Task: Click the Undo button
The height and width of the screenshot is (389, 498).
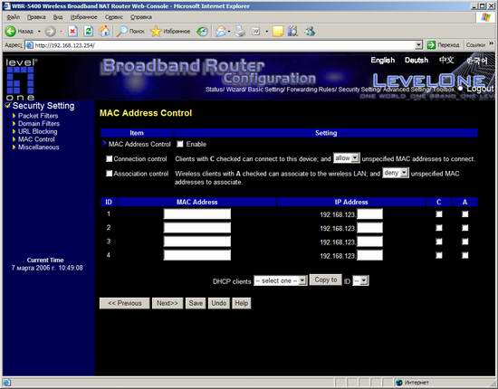Action: (219, 303)
